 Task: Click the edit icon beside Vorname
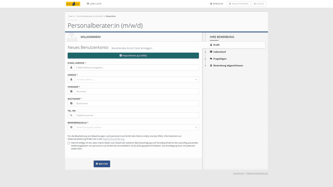coord(71,91)
